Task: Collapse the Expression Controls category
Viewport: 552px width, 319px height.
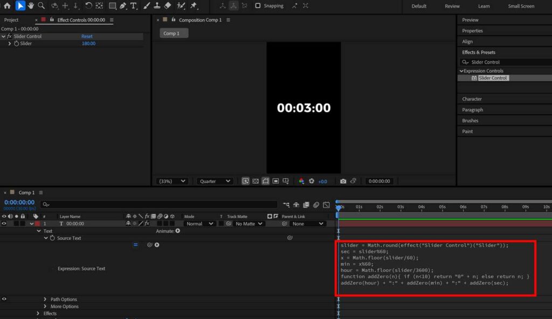Action: (461, 71)
